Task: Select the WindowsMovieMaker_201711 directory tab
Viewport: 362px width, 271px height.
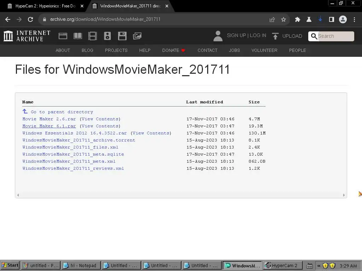Action: tap(130, 6)
